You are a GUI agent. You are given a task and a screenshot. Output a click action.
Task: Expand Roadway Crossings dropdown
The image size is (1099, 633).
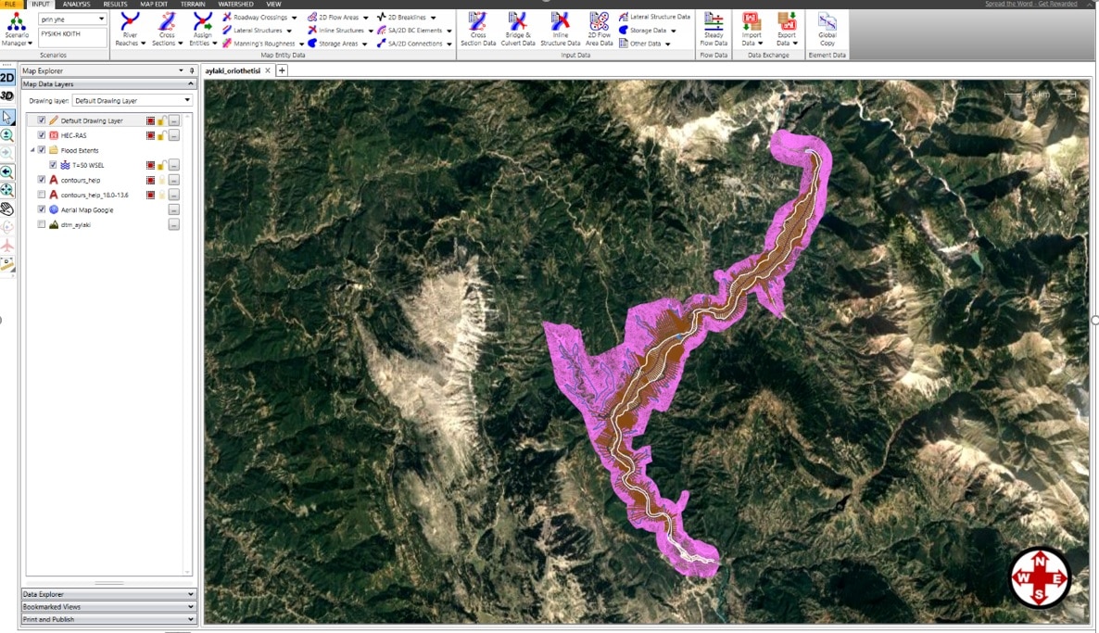(x=294, y=18)
